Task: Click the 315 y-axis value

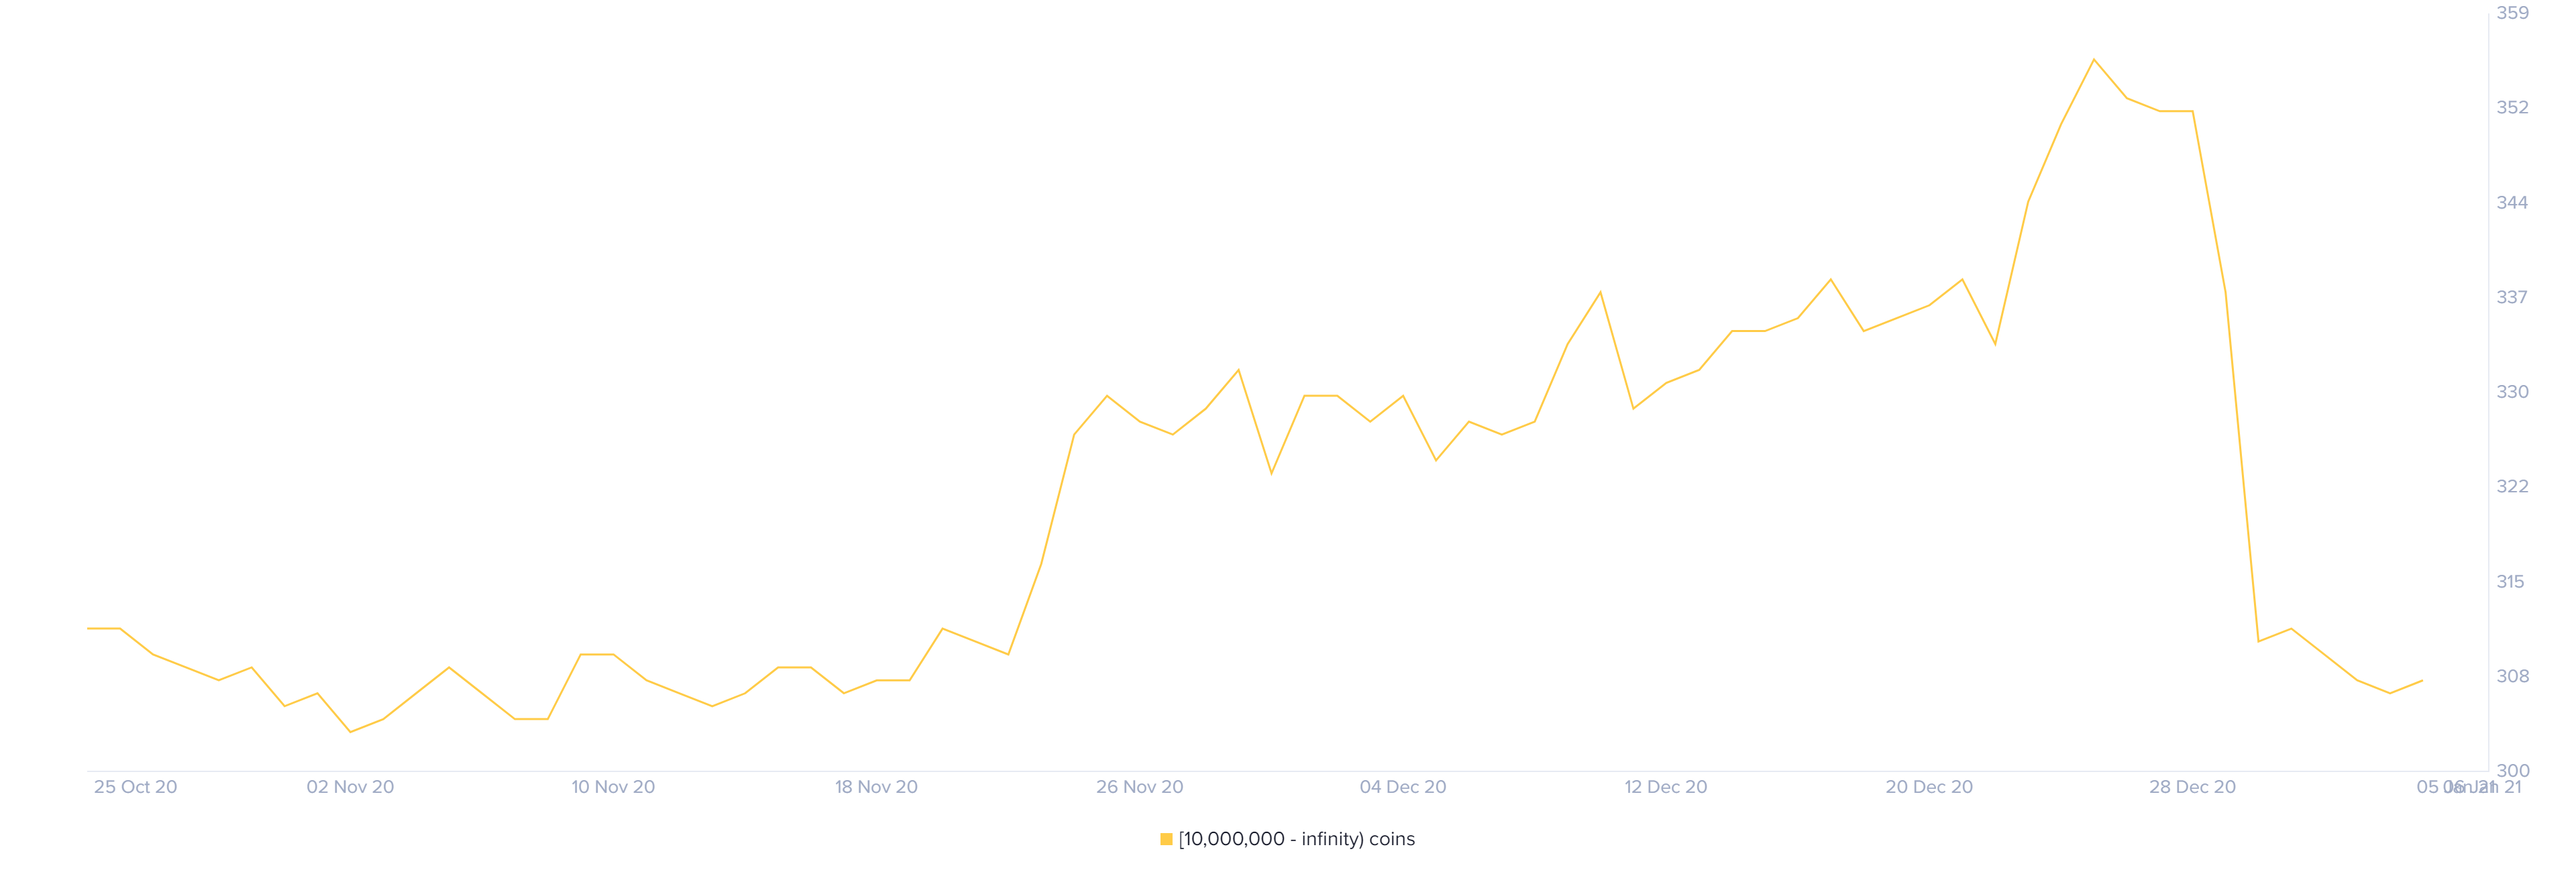Action: [2511, 581]
